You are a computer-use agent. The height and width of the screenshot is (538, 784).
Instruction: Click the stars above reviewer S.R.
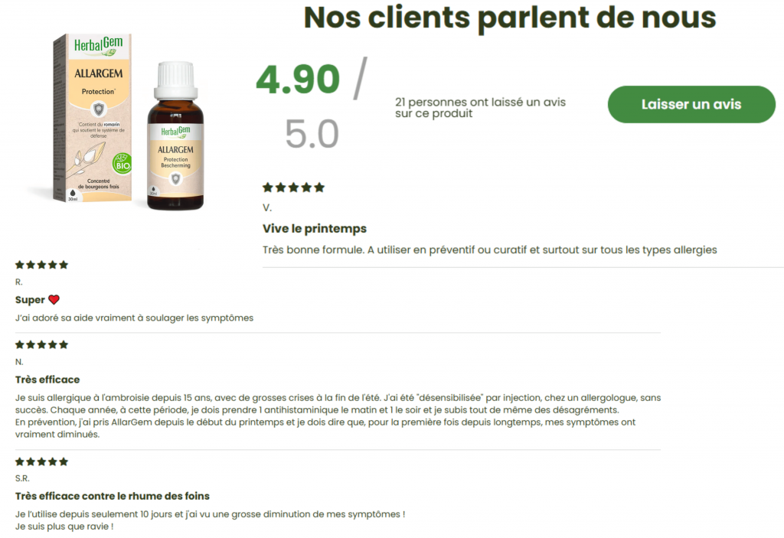pos(41,461)
